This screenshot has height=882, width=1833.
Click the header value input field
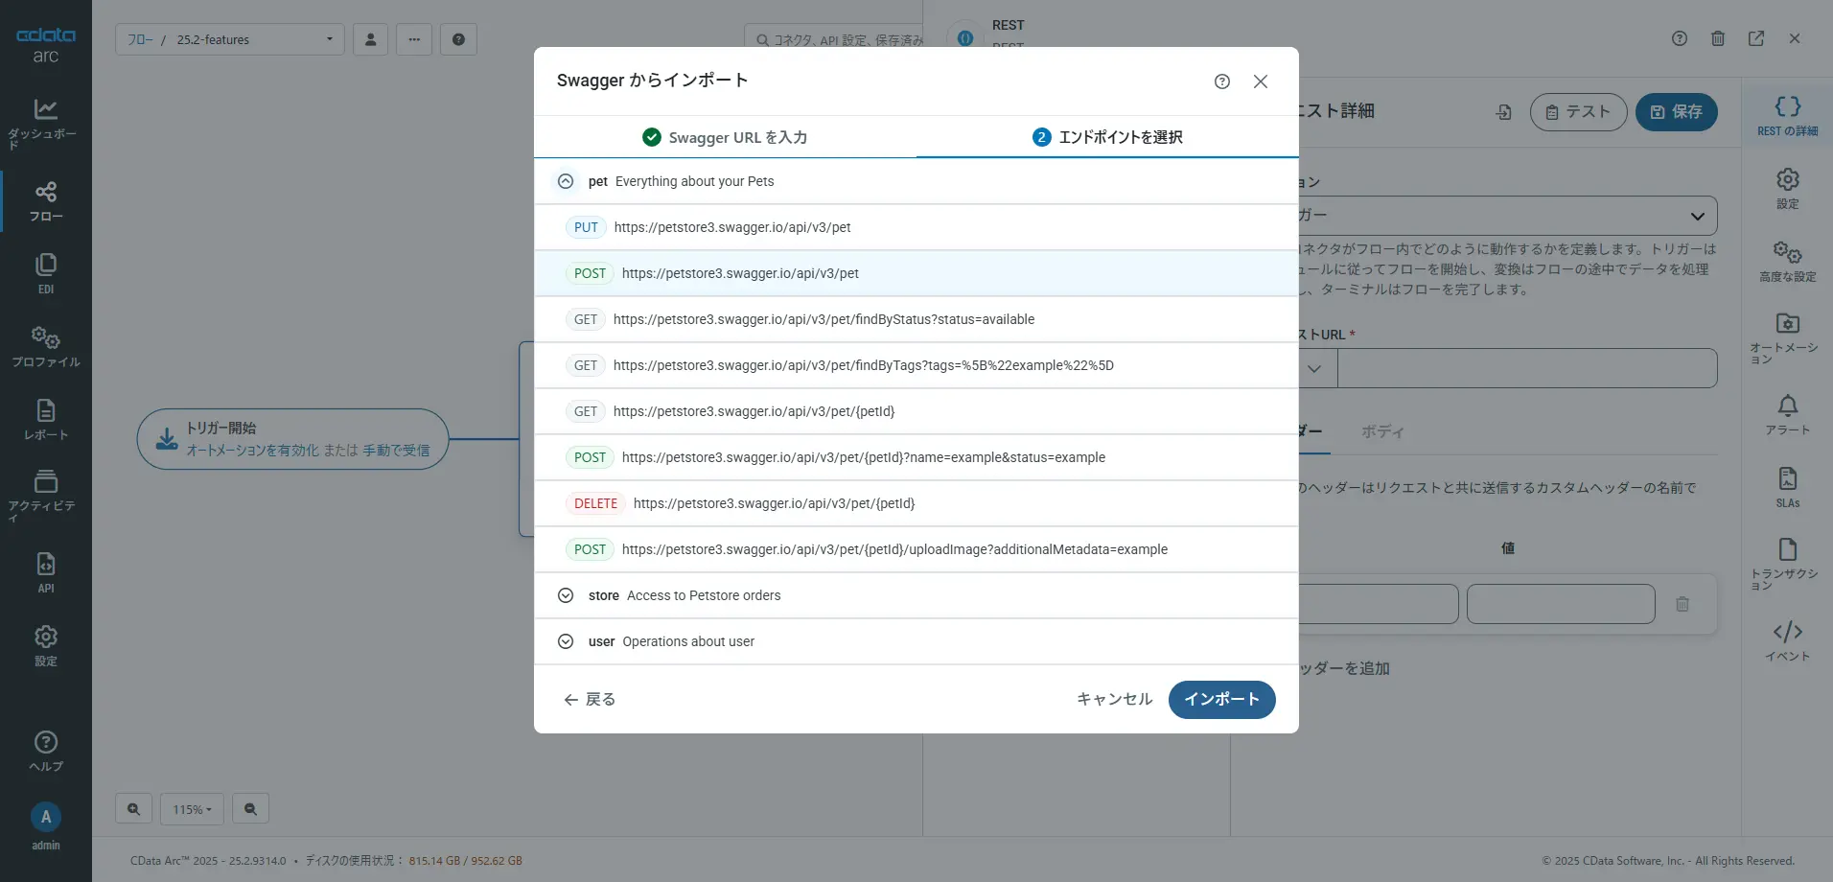[1561, 604]
